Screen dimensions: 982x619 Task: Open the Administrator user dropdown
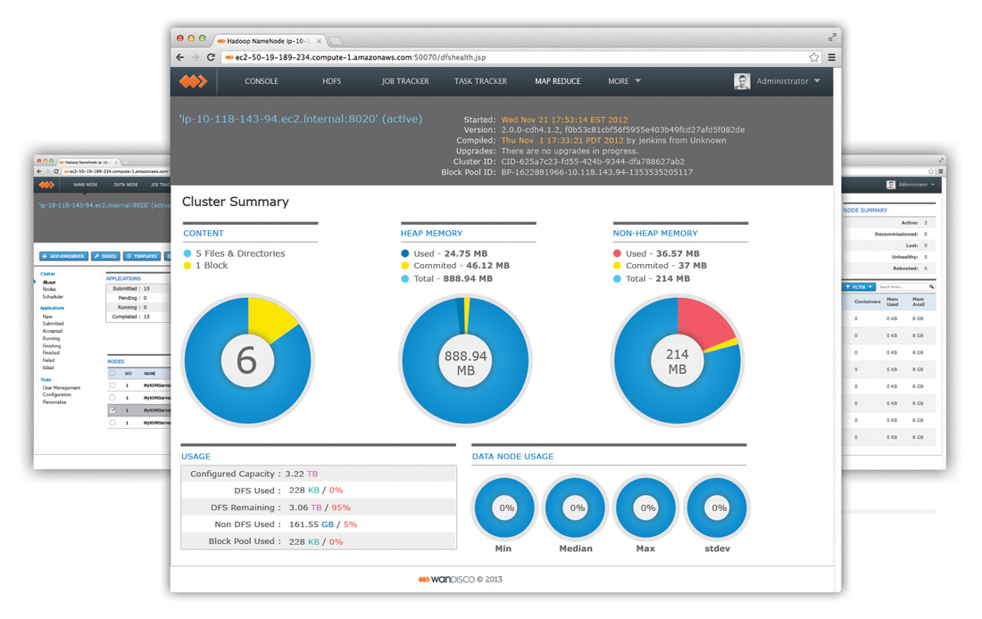click(788, 81)
